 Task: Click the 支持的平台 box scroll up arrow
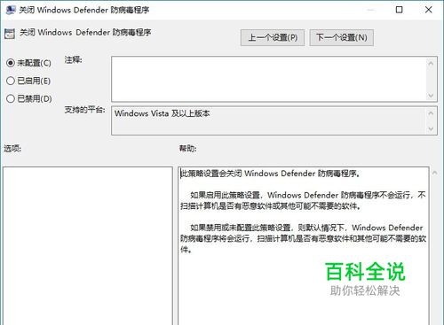431,112
